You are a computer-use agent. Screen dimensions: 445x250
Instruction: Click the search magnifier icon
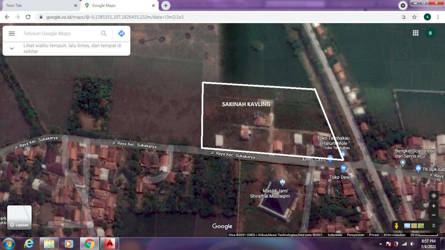(104, 34)
